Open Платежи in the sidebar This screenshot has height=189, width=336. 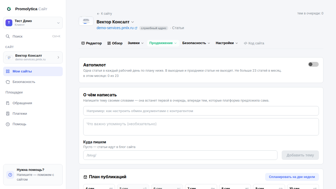(33, 114)
